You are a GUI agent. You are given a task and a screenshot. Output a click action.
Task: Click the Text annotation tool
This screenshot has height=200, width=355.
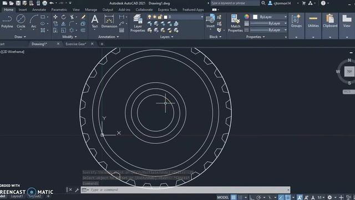pyautogui.click(x=95, y=21)
